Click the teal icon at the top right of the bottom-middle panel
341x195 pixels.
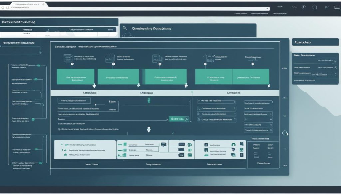tap(189, 145)
